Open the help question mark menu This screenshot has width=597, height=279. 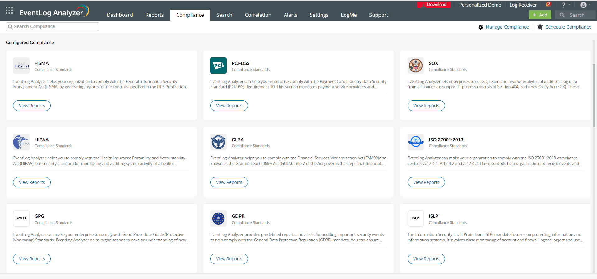(563, 5)
